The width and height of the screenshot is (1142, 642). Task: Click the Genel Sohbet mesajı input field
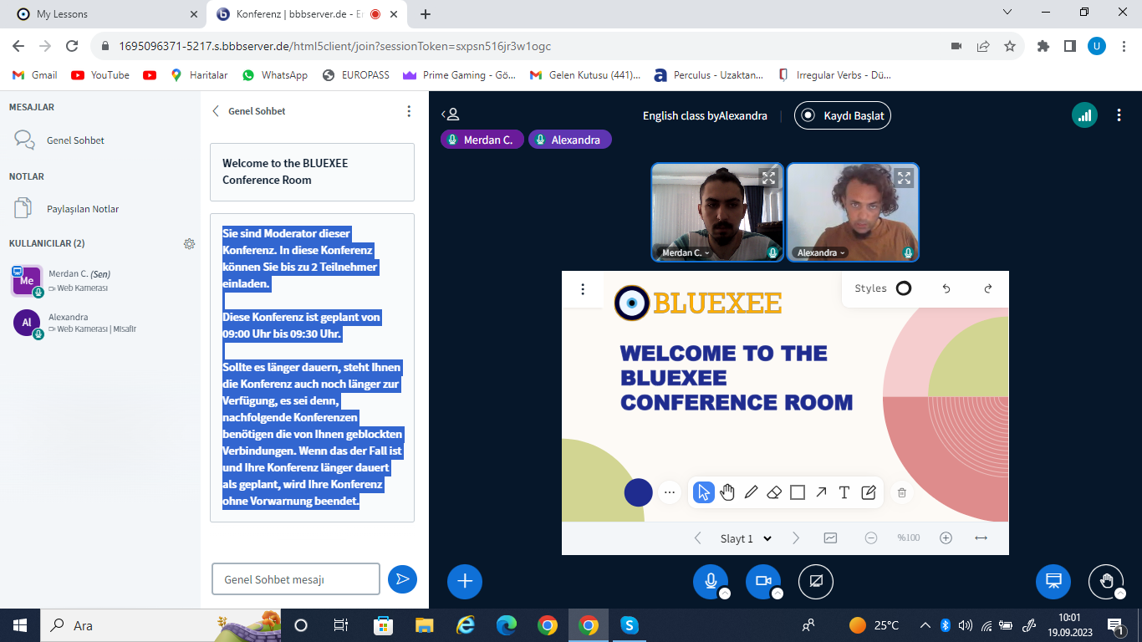[x=296, y=579]
